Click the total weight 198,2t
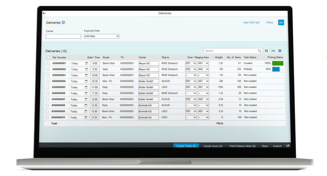327x176 pixels. tap(220, 123)
